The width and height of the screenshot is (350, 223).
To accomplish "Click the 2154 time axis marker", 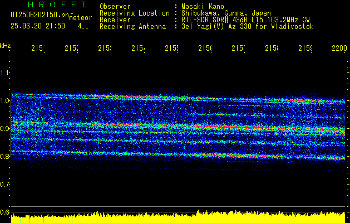I will pyautogui.click(x=138, y=49).
